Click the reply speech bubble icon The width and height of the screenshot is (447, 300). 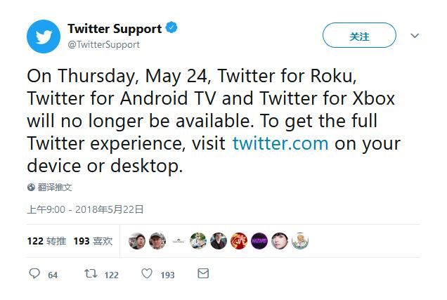click(x=34, y=274)
